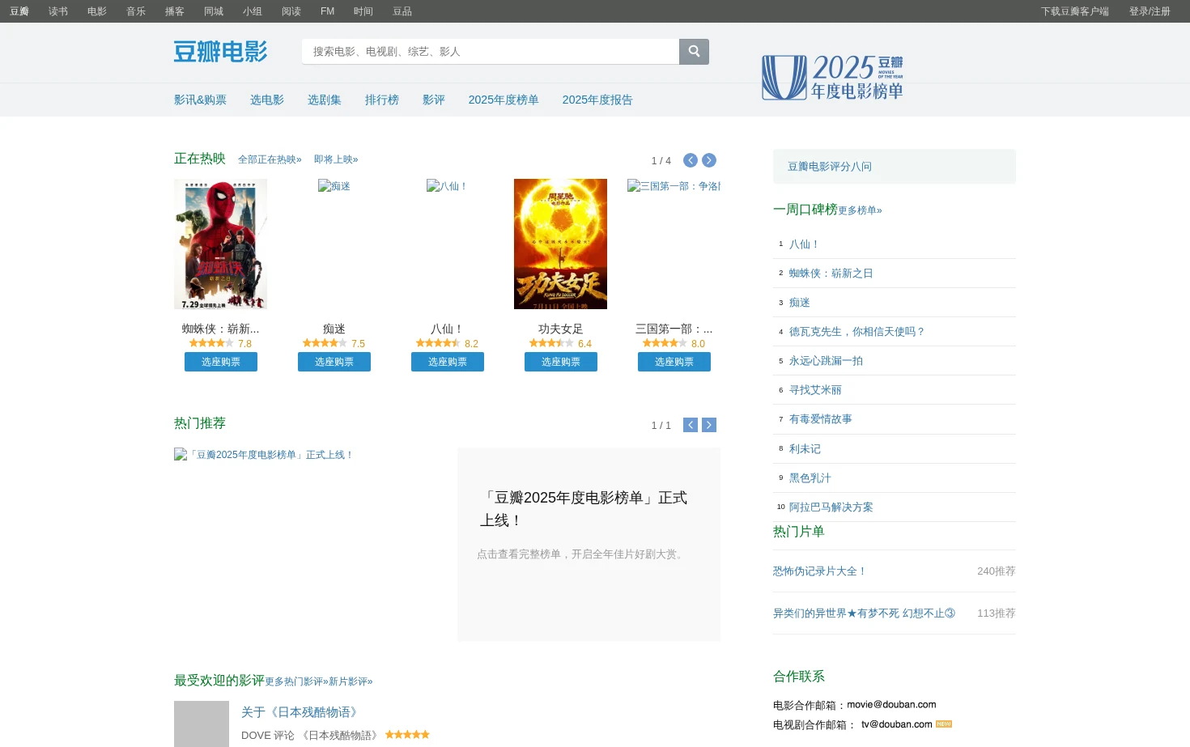The height and width of the screenshot is (747, 1190).
Task: Open 有毒爱情故事 ranking entry
Action: tap(821, 418)
